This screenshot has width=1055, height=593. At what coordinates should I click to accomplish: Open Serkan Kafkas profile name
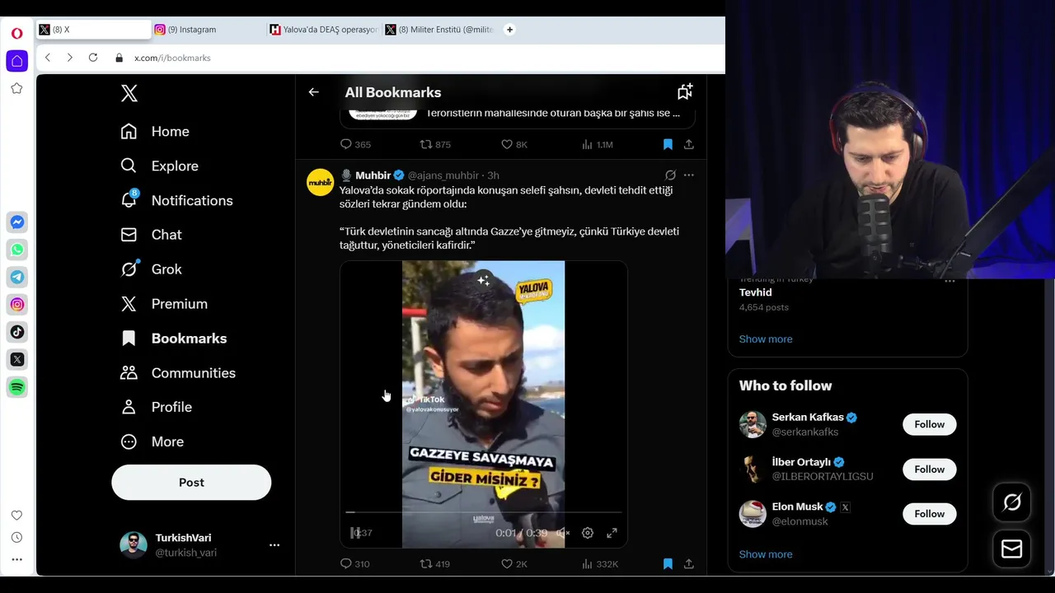(x=808, y=418)
